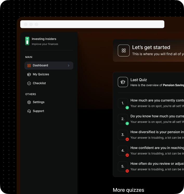
Task: Open My Quizzes in the sidebar
Action: 49,74
